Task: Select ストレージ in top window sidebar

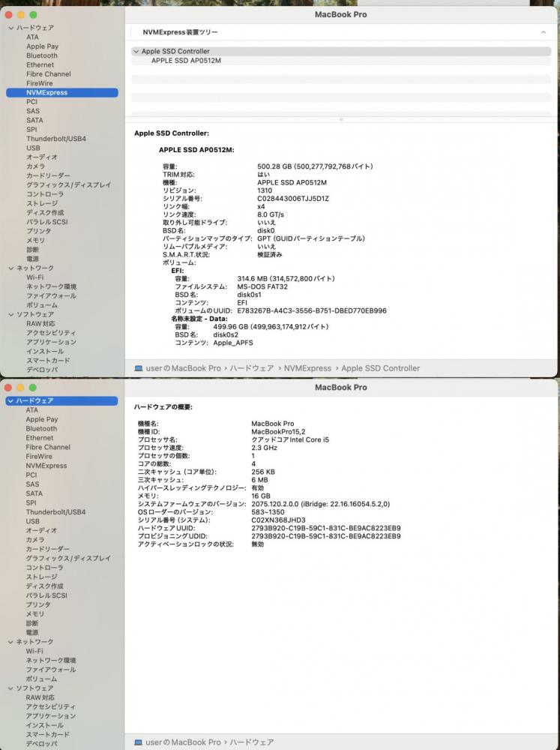Action: coord(42,203)
